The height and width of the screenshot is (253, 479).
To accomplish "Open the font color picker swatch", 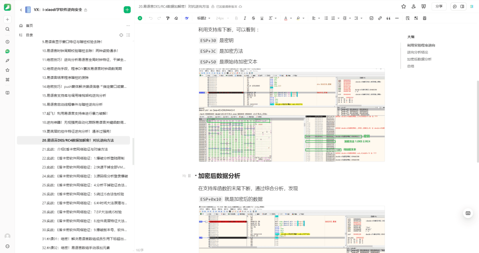I will pyautogui.click(x=285, y=18).
